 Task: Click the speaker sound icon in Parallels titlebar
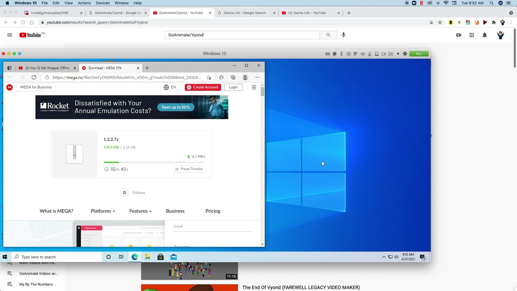click(x=363, y=54)
